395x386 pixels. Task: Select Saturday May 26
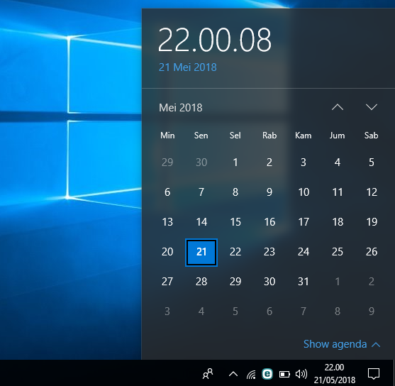click(372, 252)
